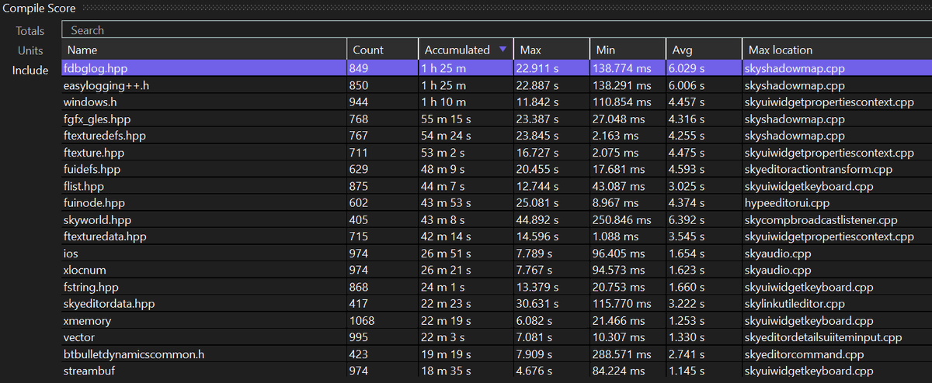Click the skylinkutileditor.cpp location cell

click(x=795, y=304)
